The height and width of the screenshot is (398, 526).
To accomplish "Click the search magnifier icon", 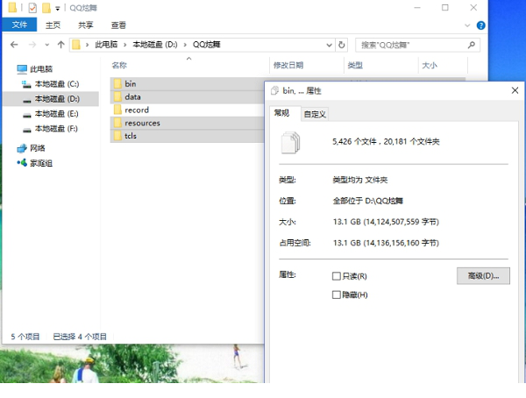I will tap(472, 45).
